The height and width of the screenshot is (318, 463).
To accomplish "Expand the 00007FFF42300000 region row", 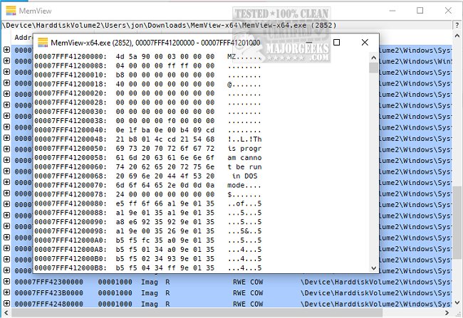I will coord(6,282).
